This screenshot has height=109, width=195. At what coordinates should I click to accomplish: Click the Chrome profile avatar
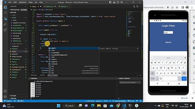pos(187,7)
